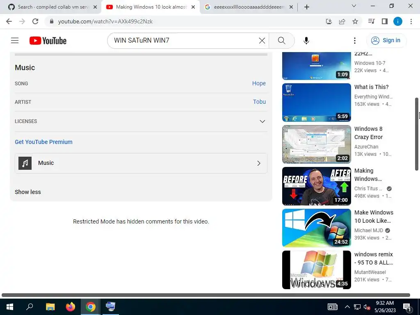Screen dimensions: 420x315
Task: Click muted volume tray icon
Action: point(367,307)
